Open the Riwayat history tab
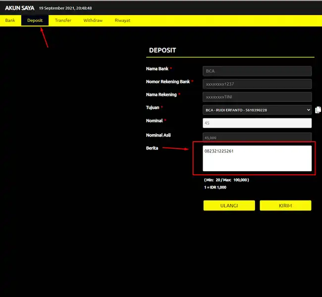This screenshot has width=322, height=297. pyautogui.click(x=122, y=20)
